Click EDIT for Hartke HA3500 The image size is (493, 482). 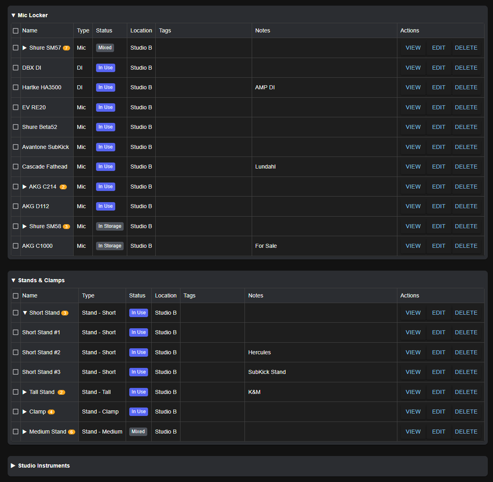pyautogui.click(x=438, y=87)
